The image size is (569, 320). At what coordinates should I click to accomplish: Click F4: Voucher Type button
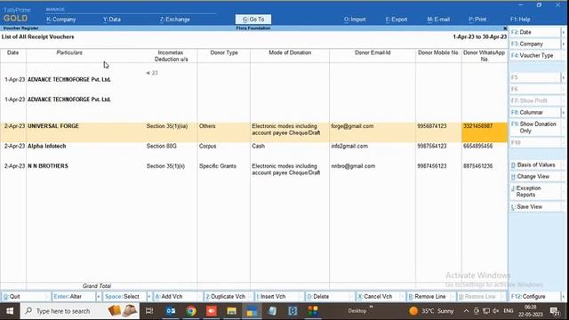pyautogui.click(x=535, y=55)
